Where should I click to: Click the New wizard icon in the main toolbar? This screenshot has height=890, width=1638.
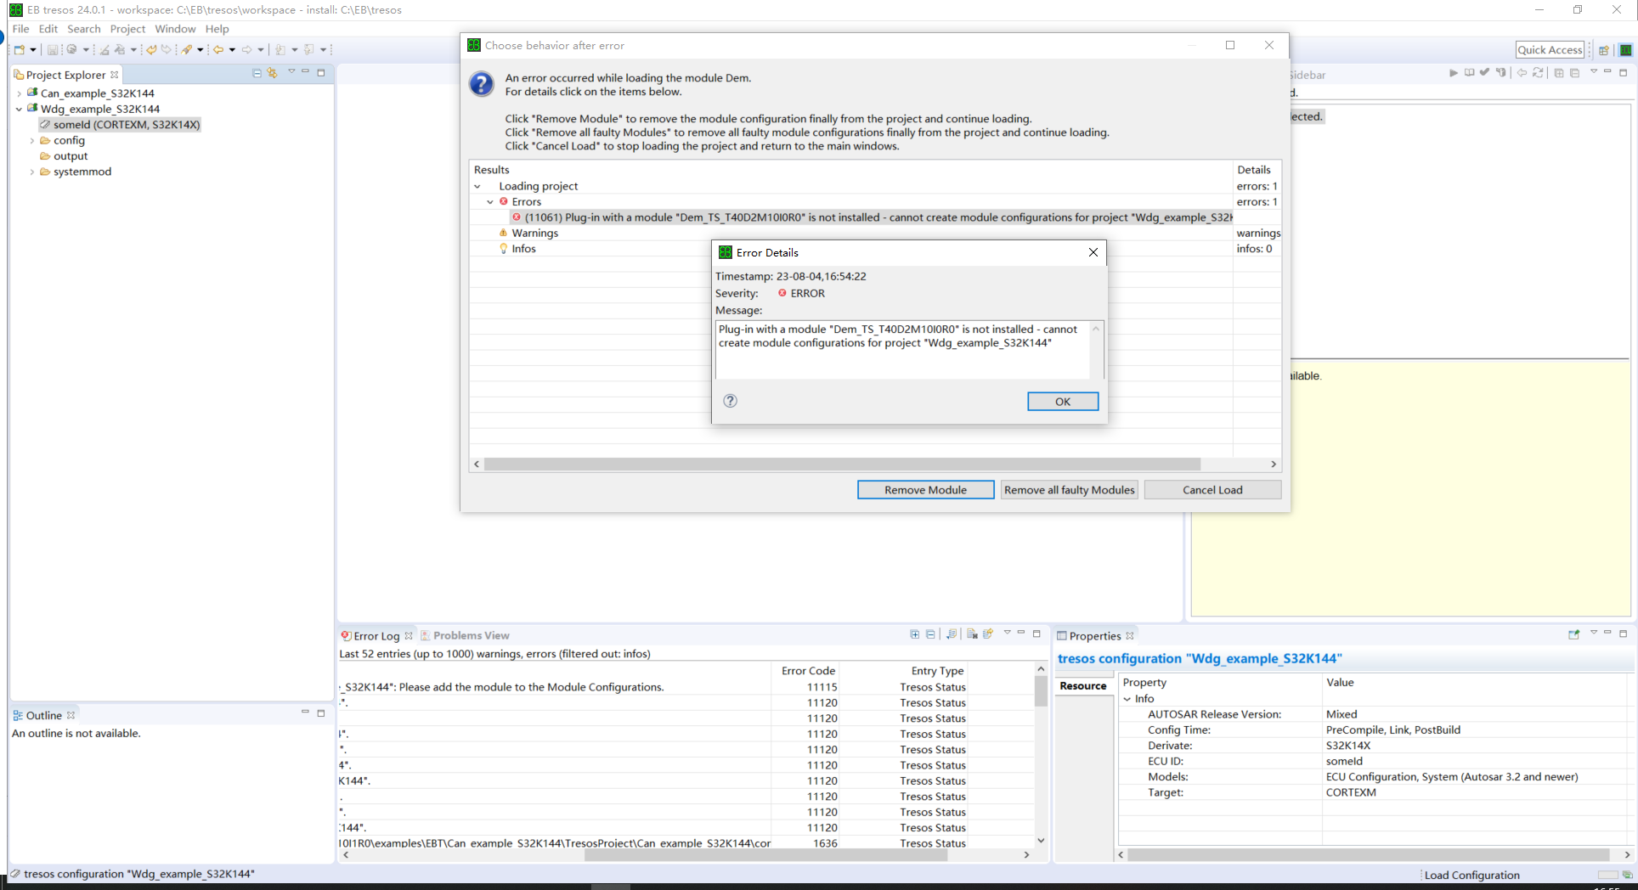point(19,49)
